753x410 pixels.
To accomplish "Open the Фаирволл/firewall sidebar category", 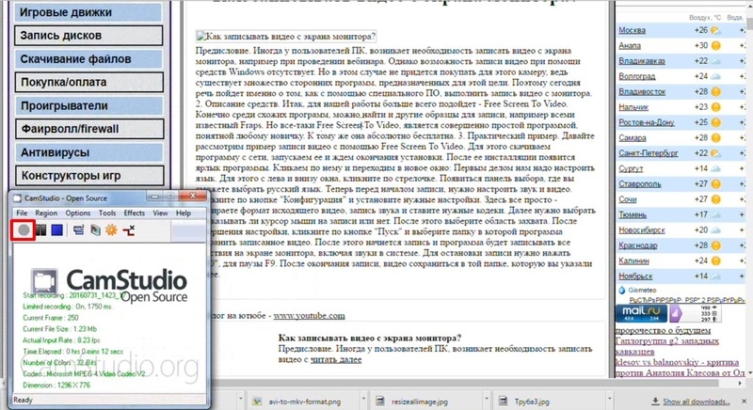I will 89,129.
